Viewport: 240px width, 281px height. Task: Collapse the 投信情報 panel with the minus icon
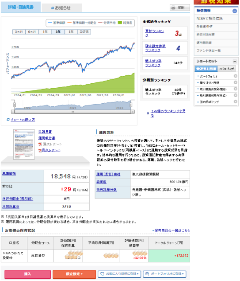click(235, 11)
